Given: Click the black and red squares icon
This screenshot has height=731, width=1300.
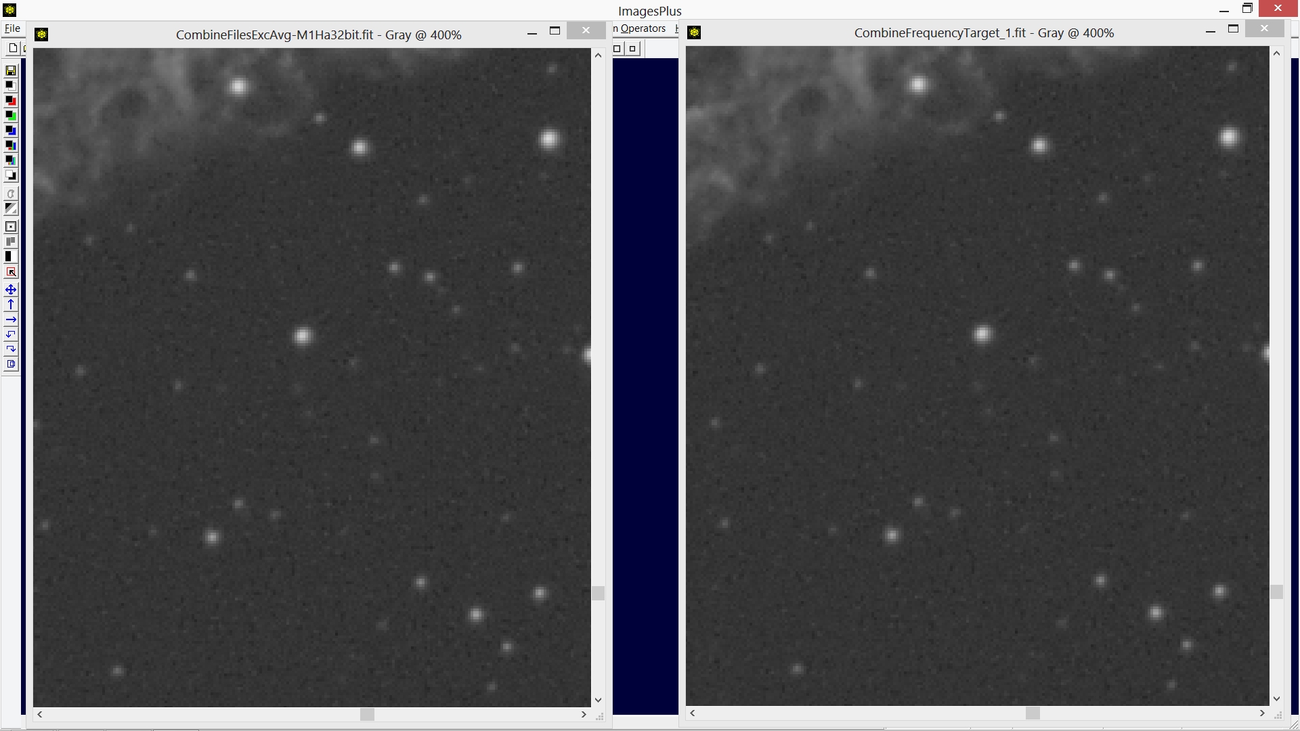Looking at the screenshot, I should click(11, 100).
